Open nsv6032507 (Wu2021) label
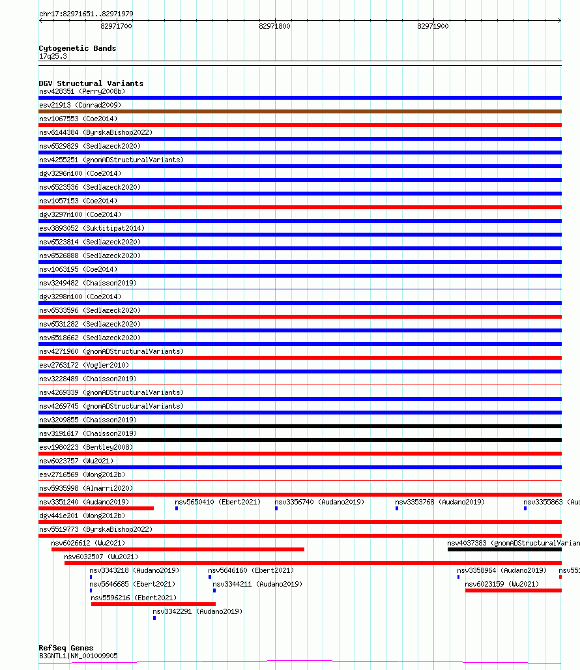 (x=101, y=557)
